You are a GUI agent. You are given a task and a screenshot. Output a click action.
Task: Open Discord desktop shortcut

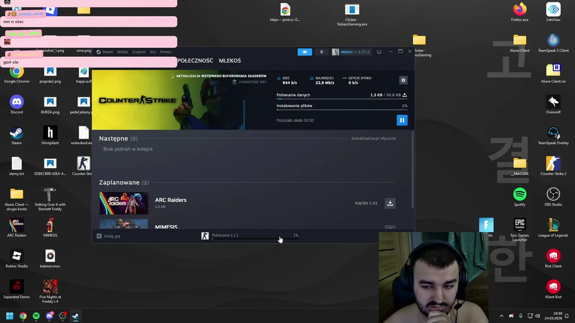tap(17, 105)
